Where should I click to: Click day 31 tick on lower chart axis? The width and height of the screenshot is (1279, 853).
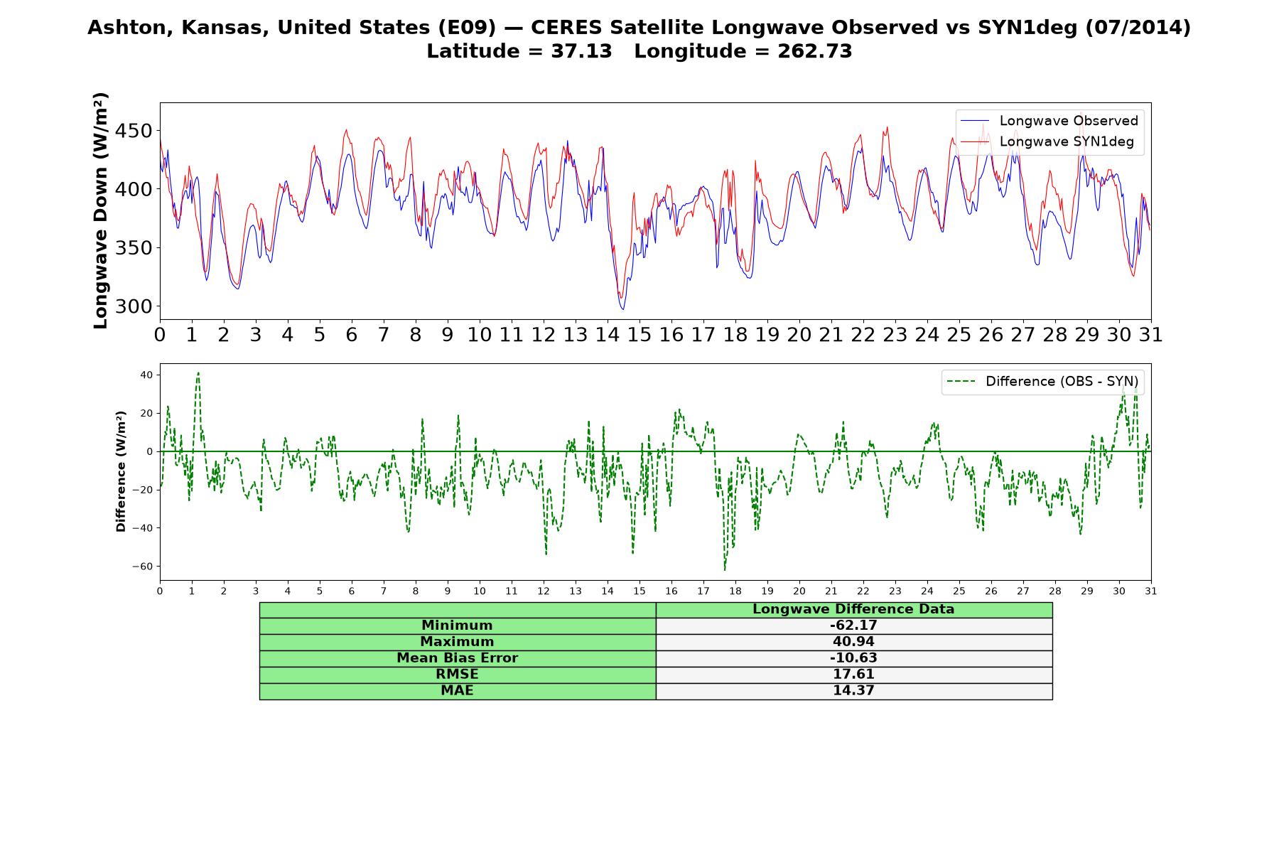tap(1150, 591)
